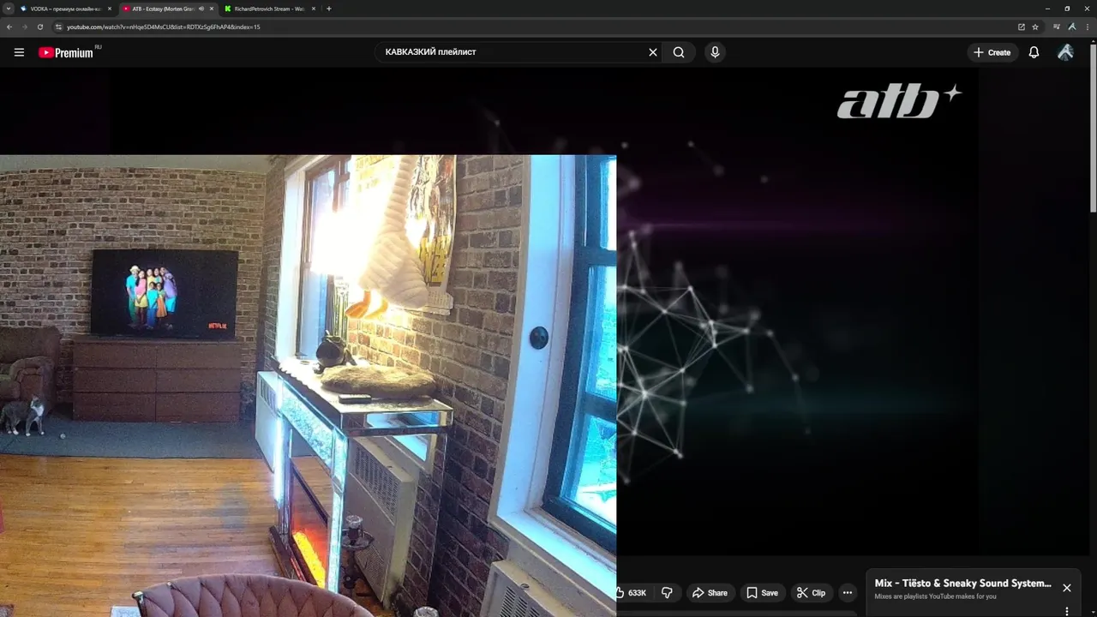Image resolution: width=1097 pixels, height=617 pixels.
Task: Close the RichardPetrovich Stream tab
Action: click(x=314, y=9)
